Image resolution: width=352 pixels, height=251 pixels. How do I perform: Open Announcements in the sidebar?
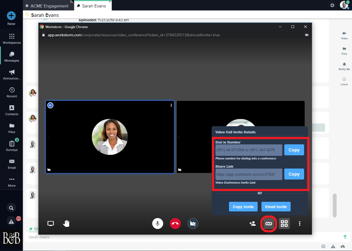pyautogui.click(x=12, y=75)
